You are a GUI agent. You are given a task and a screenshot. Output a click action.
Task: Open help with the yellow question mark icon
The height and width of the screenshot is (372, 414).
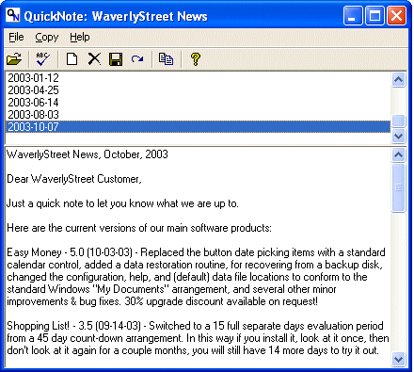195,58
